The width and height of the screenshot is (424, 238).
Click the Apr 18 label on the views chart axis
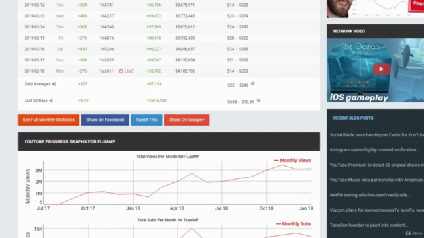[x=177, y=208]
